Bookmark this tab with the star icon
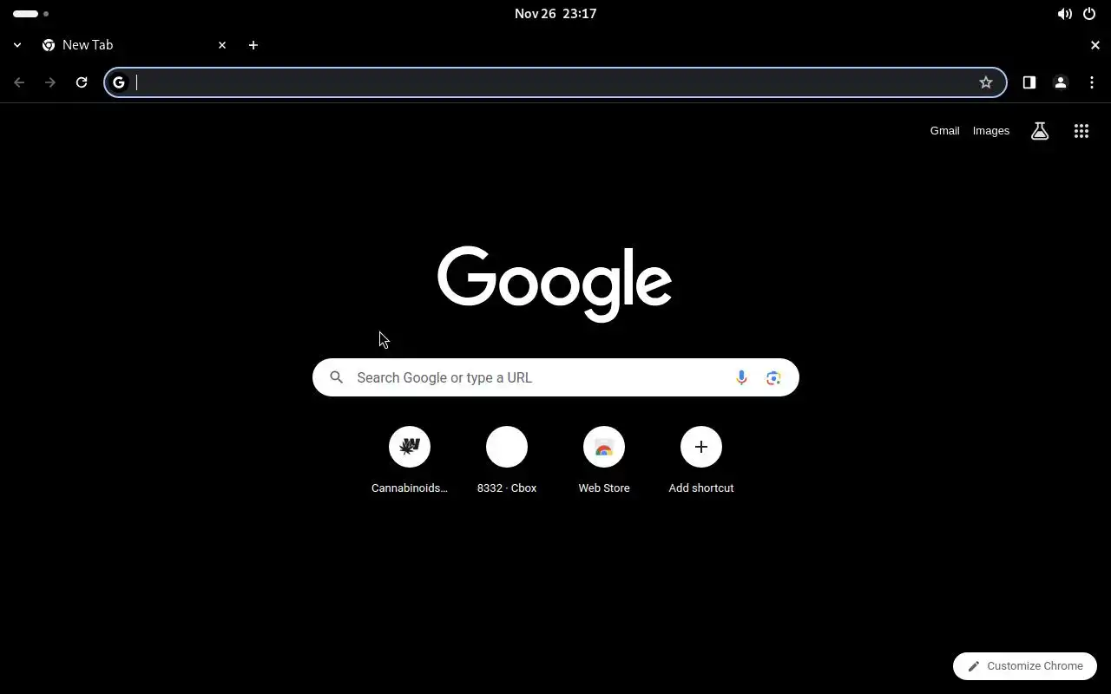The image size is (1111, 694). [986, 82]
